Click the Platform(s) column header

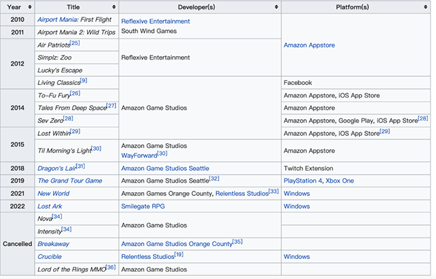(x=356, y=7)
